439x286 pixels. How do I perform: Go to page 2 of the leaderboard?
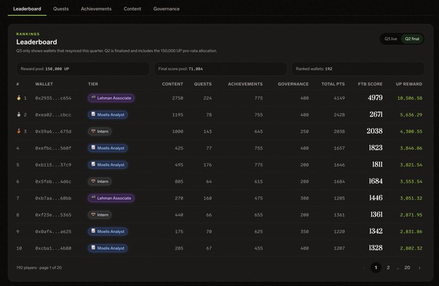point(388,267)
